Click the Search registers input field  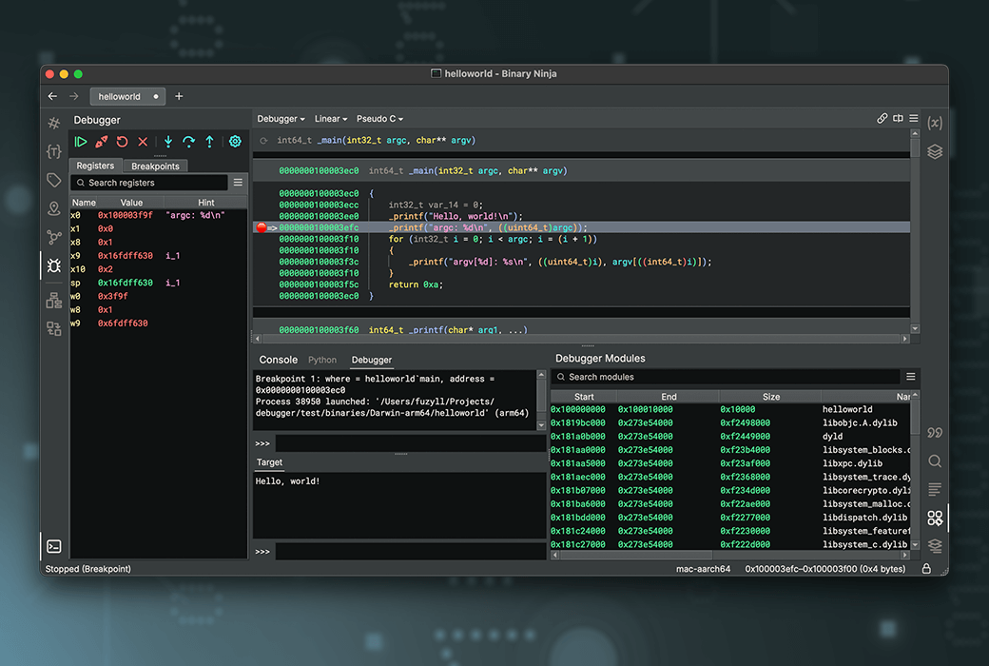coord(152,183)
